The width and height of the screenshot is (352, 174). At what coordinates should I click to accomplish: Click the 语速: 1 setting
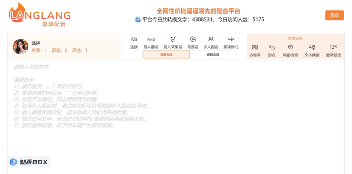(x=80, y=50)
